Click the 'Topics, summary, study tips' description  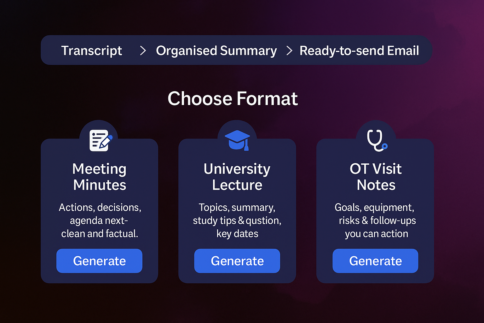[x=237, y=220]
